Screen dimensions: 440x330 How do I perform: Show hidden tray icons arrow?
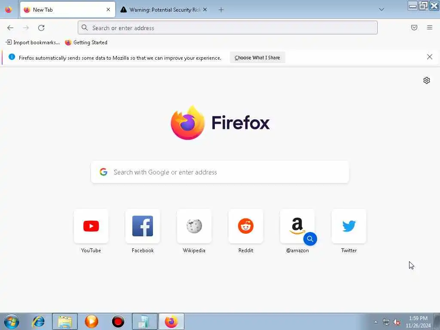point(376,322)
